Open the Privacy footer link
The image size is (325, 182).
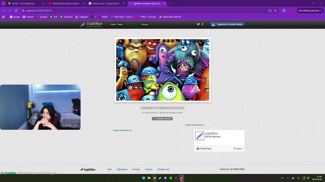tap(136, 169)
